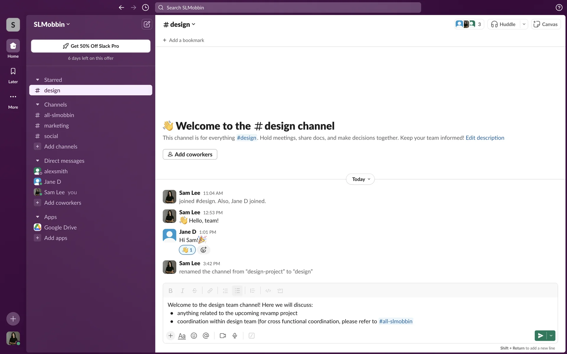
Task: Record an audio clip microphone icon
Action: [235, 336]
